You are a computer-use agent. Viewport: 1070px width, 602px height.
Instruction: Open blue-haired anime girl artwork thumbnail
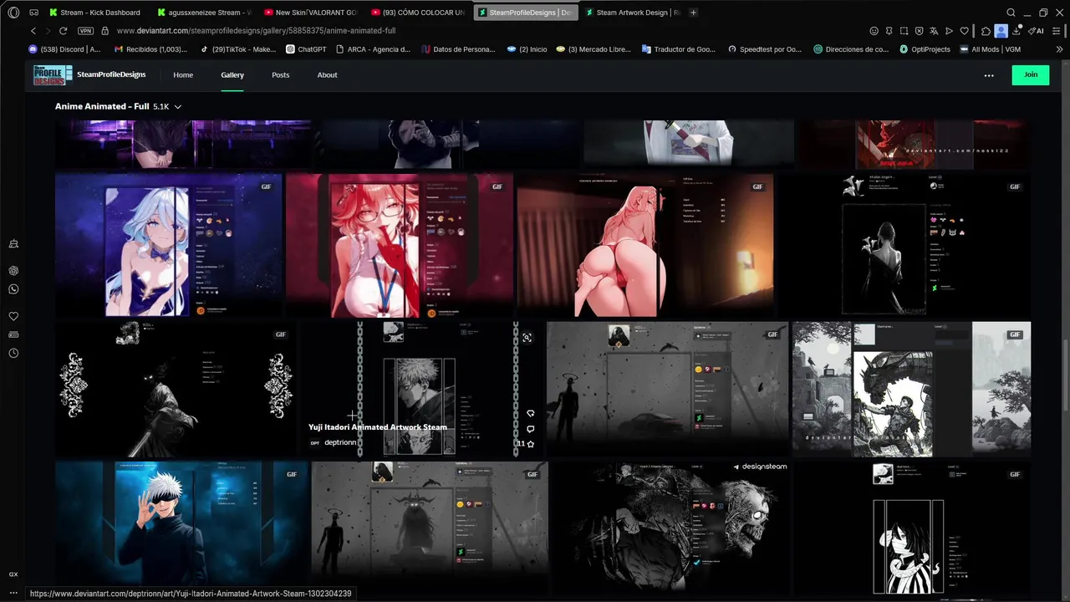tap(169, 246)
